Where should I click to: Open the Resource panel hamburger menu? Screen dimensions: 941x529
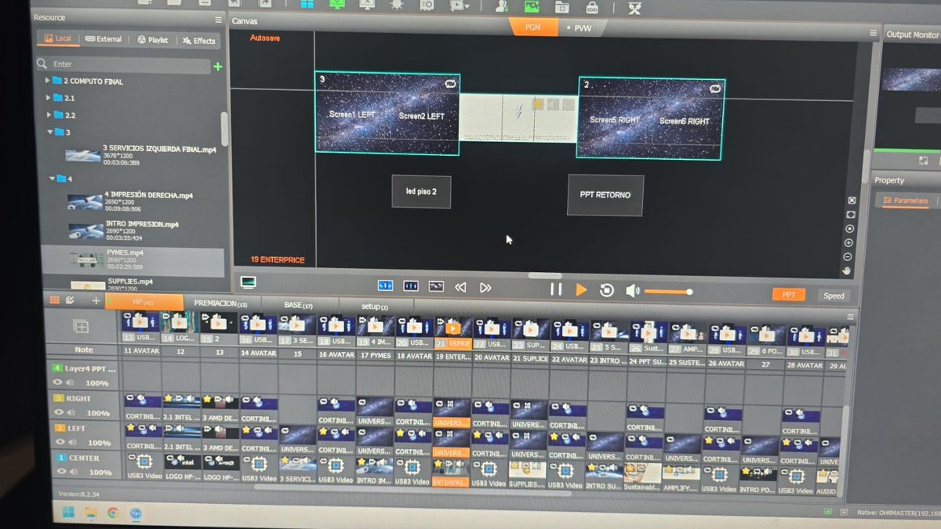coord(218,20)
